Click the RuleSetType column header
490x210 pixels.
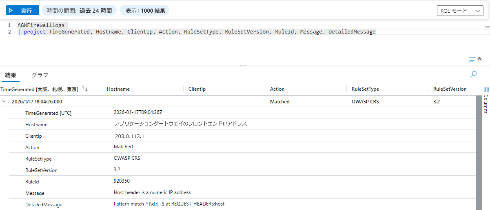[x=365, y=89]
